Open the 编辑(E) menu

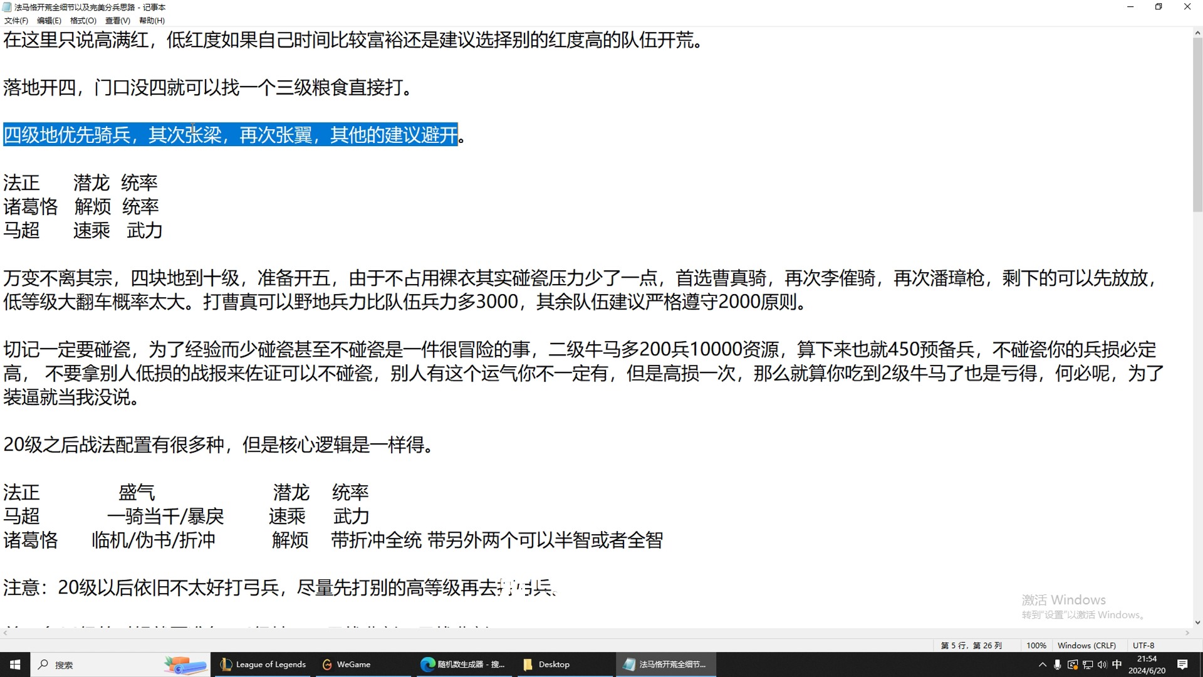pos(49,21)
